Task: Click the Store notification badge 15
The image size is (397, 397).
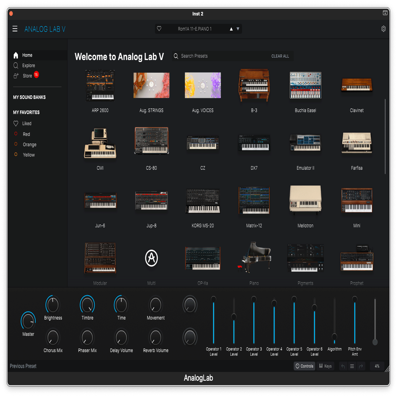Action: [x=36, y=74]
